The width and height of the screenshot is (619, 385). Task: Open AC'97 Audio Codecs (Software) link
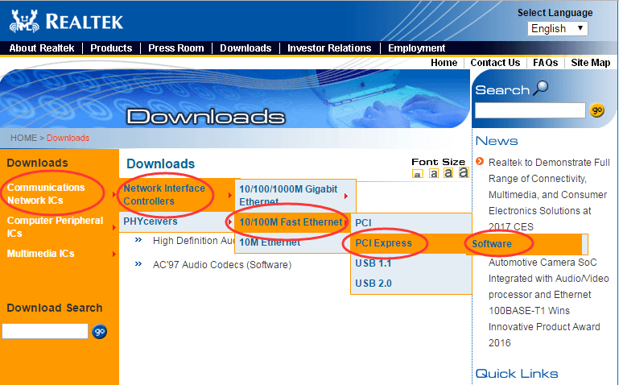[x=222, y=264]
